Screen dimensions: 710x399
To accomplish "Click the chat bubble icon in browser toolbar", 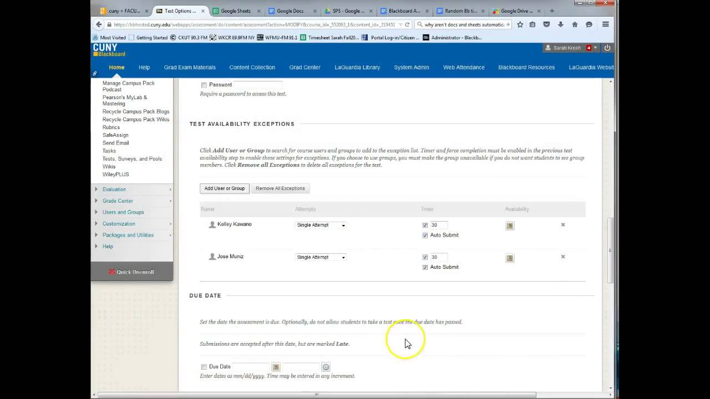I will (589, 24).
